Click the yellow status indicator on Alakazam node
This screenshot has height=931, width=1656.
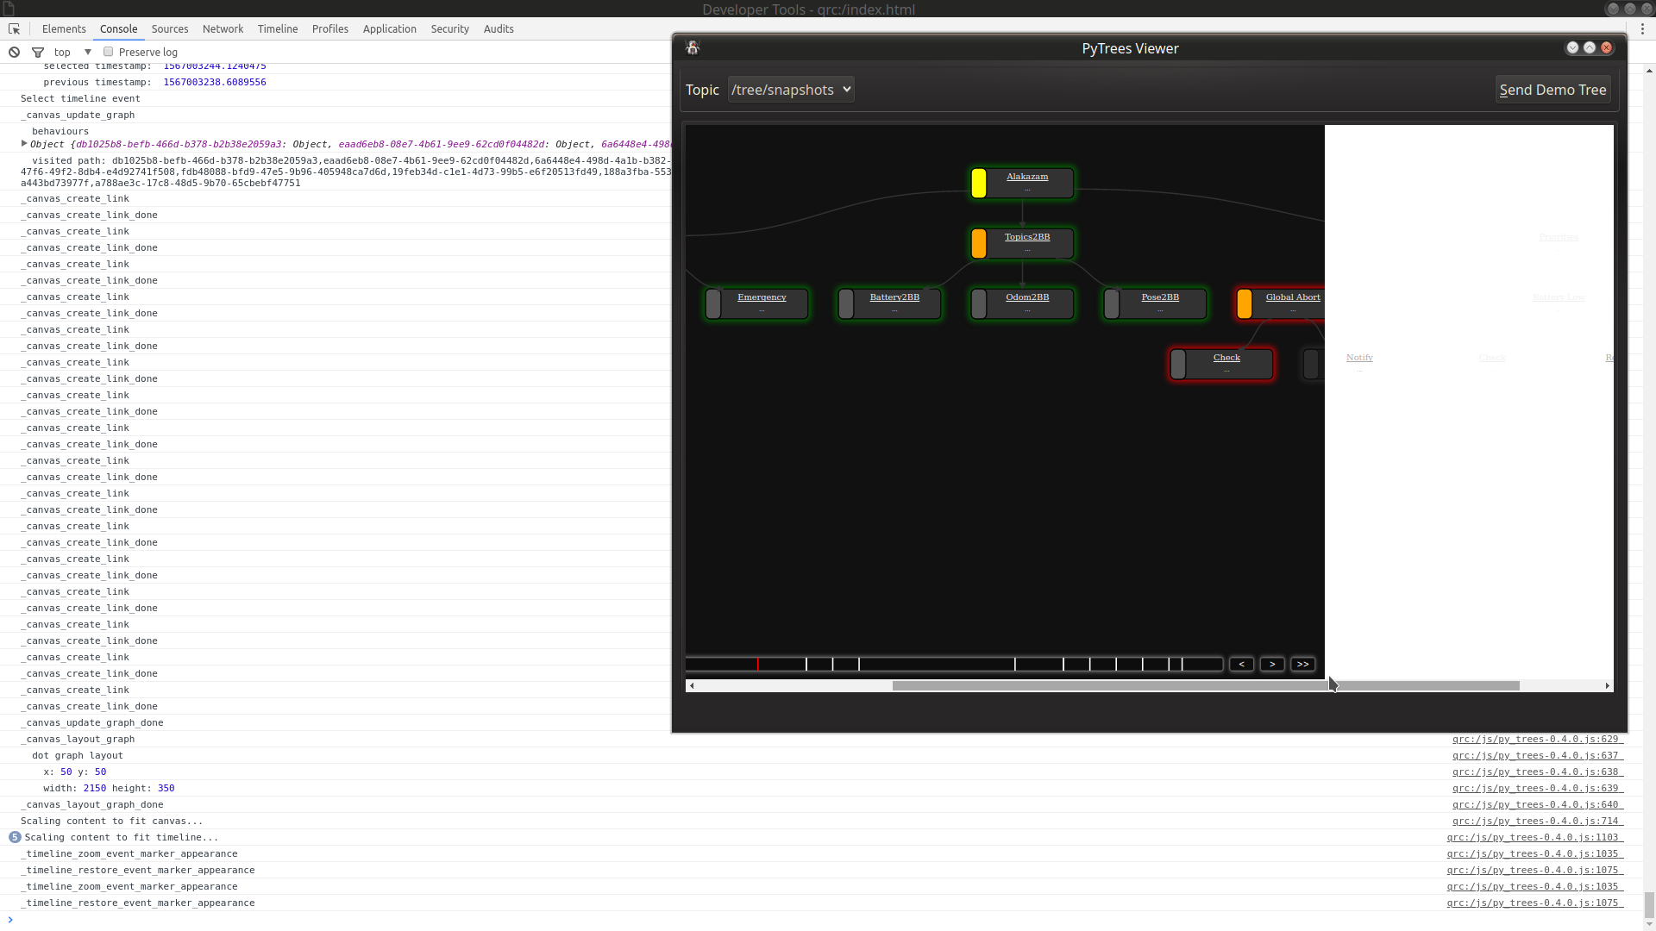(979, 183)
